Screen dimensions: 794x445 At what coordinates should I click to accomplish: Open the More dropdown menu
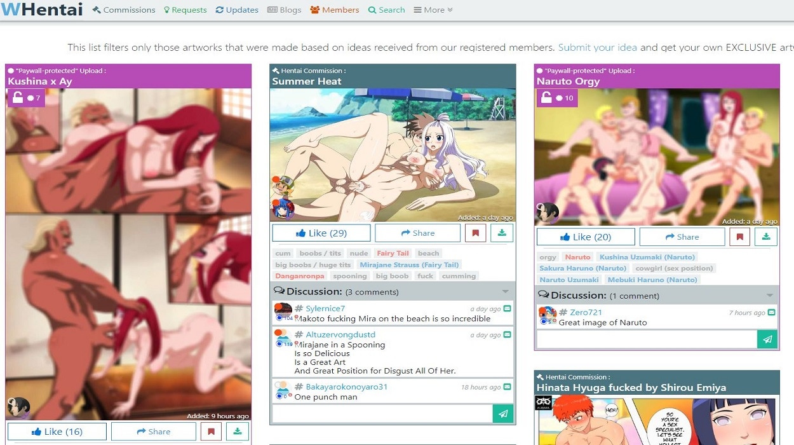[433, 10]
